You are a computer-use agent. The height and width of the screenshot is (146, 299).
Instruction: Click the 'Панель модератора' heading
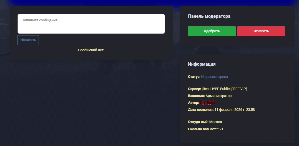coord(209,16)
